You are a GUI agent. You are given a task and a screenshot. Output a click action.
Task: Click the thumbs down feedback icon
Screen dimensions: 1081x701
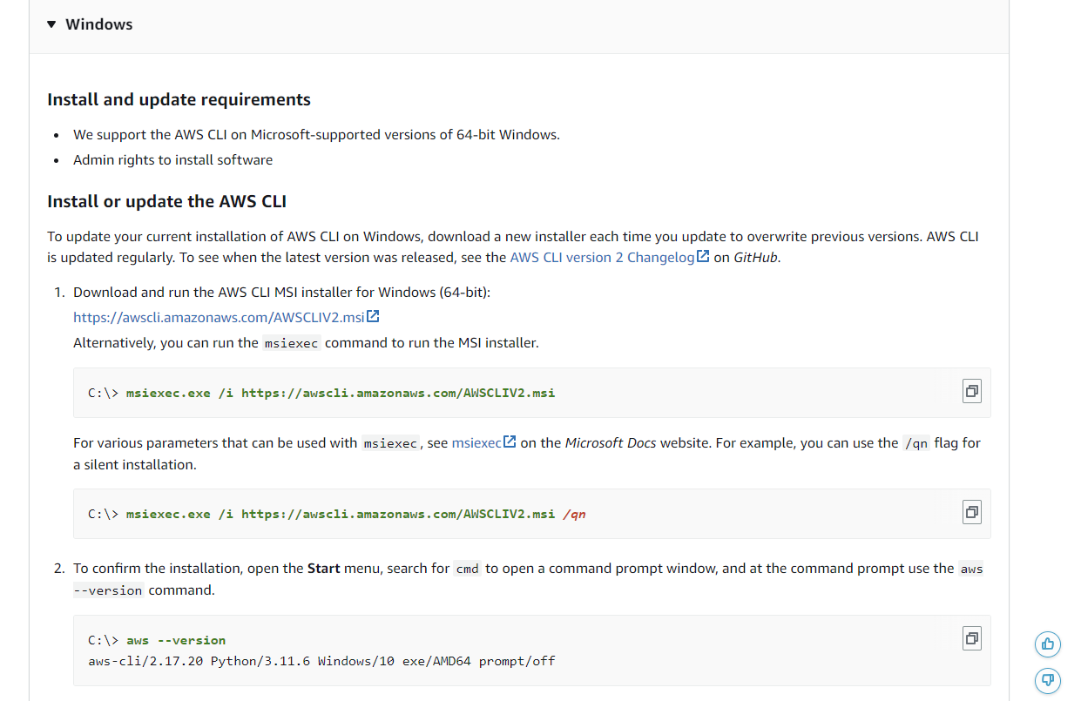click(1048, 681)
